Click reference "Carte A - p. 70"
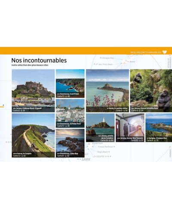Screen dimensions: 172x224 (x=153, y=140)
